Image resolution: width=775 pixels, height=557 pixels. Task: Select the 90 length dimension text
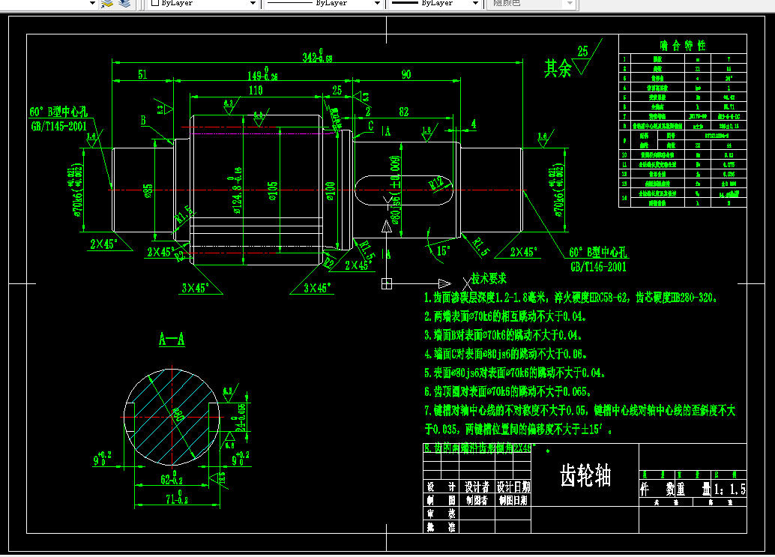click(406, 75)
